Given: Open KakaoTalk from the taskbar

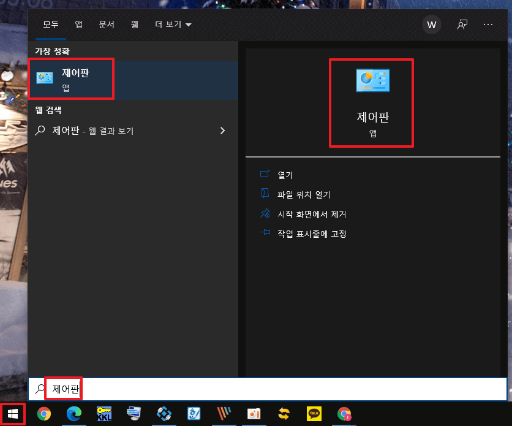Looking at the screenshot, I should point(314,414).
